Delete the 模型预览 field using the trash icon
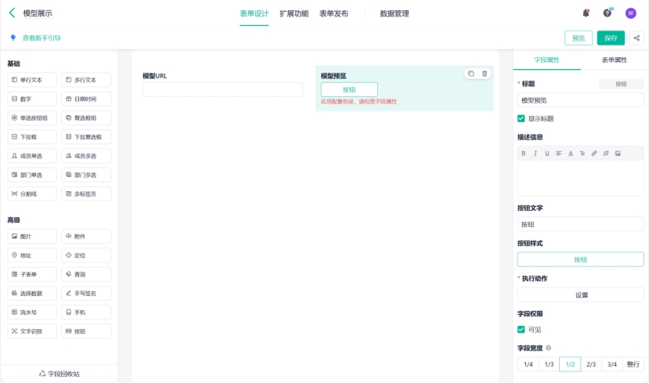The image size is (649, 383). pos(485,74)
